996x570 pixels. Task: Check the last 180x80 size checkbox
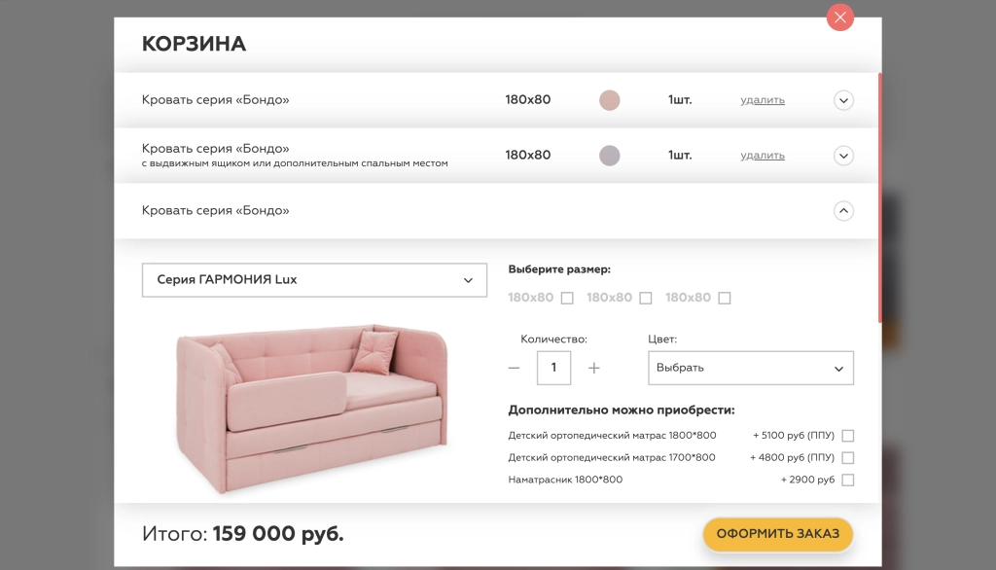725,299
